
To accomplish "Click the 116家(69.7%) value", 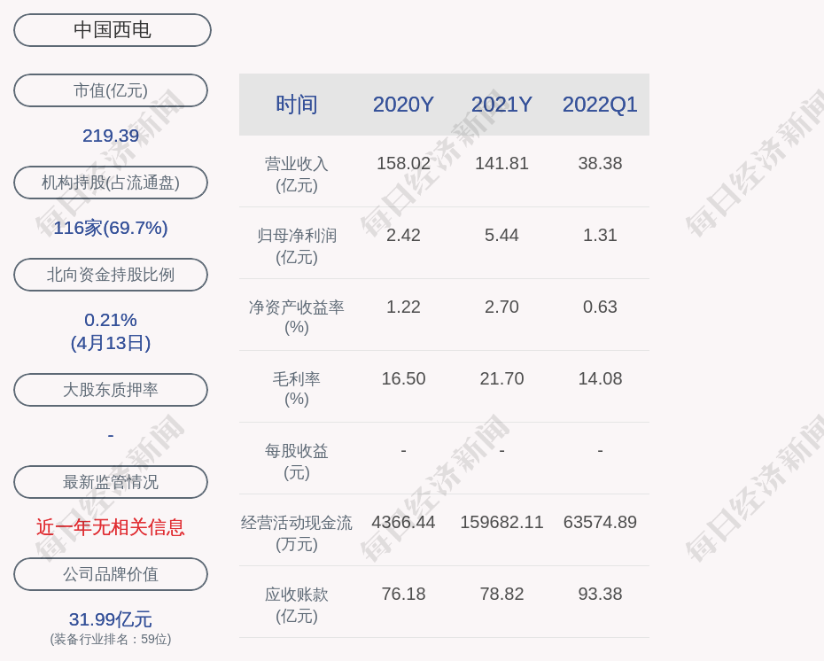I will tap(111, 228).
